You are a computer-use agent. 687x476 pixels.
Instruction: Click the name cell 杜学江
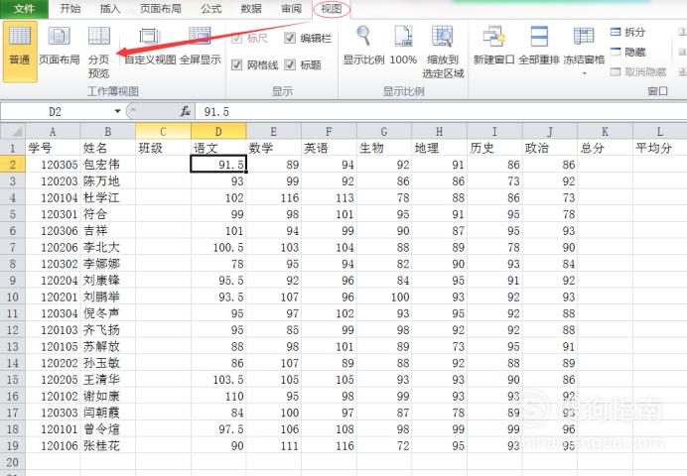(108, 197)
